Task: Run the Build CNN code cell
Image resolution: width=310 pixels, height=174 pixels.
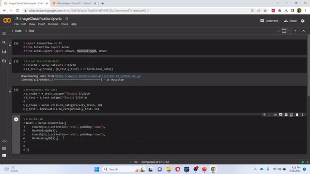Action: click(x=16, y=119)
